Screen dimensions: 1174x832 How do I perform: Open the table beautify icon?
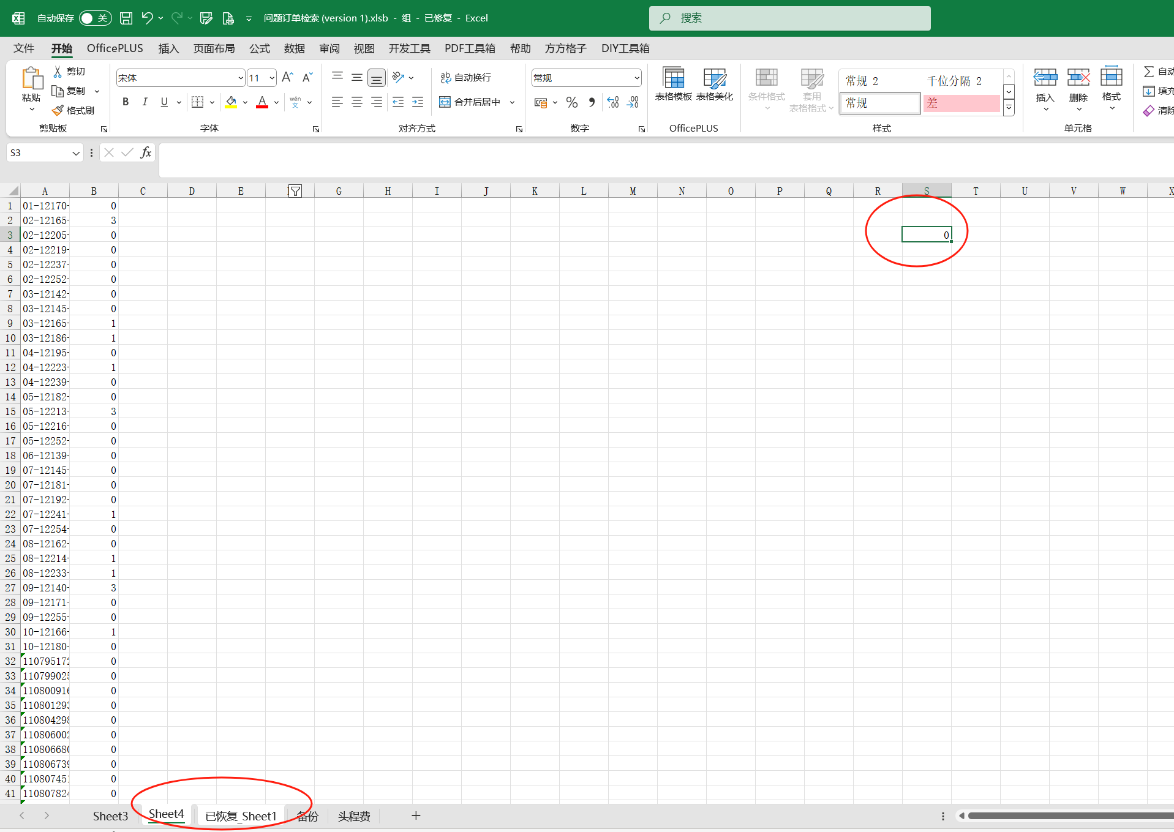pyautogui.click(x=715, y=84)
